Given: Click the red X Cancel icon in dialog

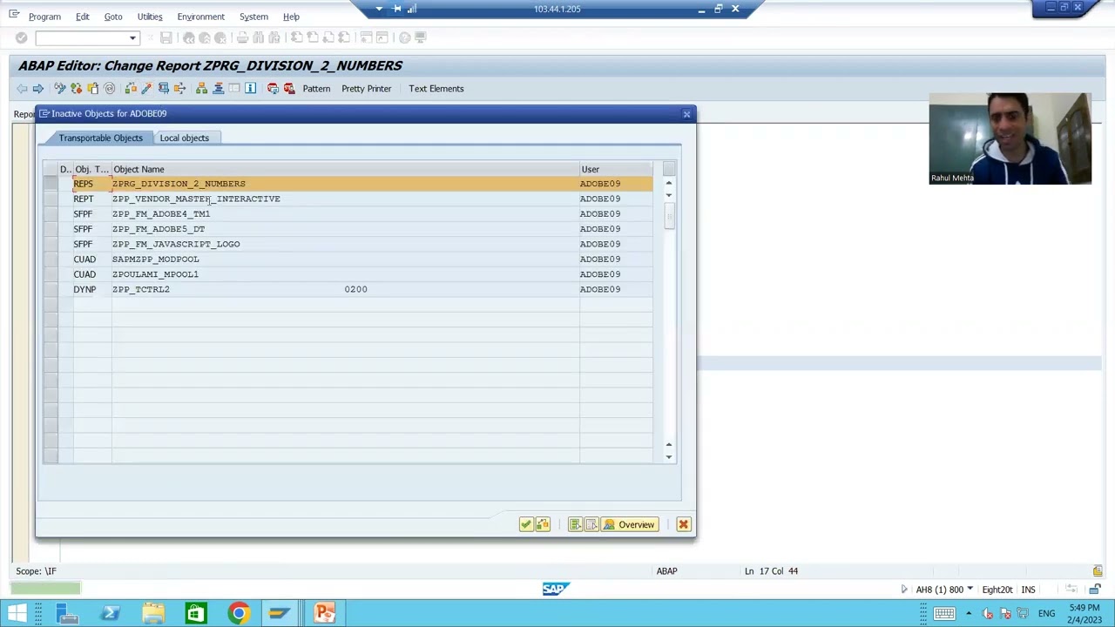Looking at the screenshot, I should click(683, 524).
